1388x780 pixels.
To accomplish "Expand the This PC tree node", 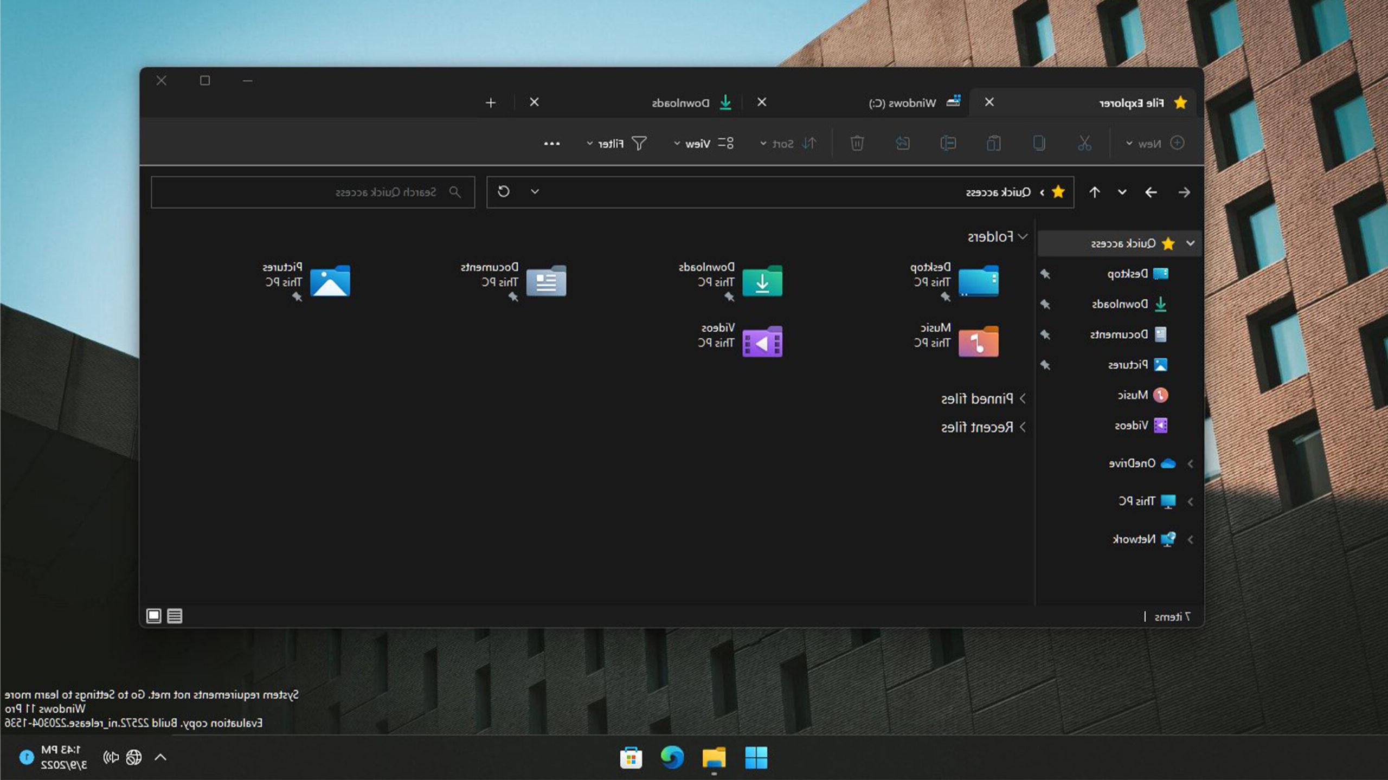I will pyautogui.click(x=1190, y=501).
